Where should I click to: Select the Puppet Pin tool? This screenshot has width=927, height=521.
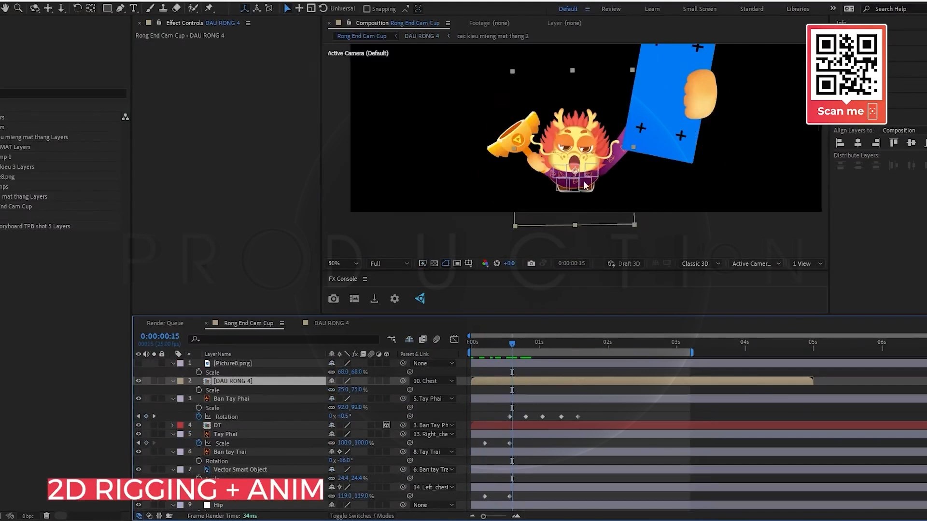point(209,8)
